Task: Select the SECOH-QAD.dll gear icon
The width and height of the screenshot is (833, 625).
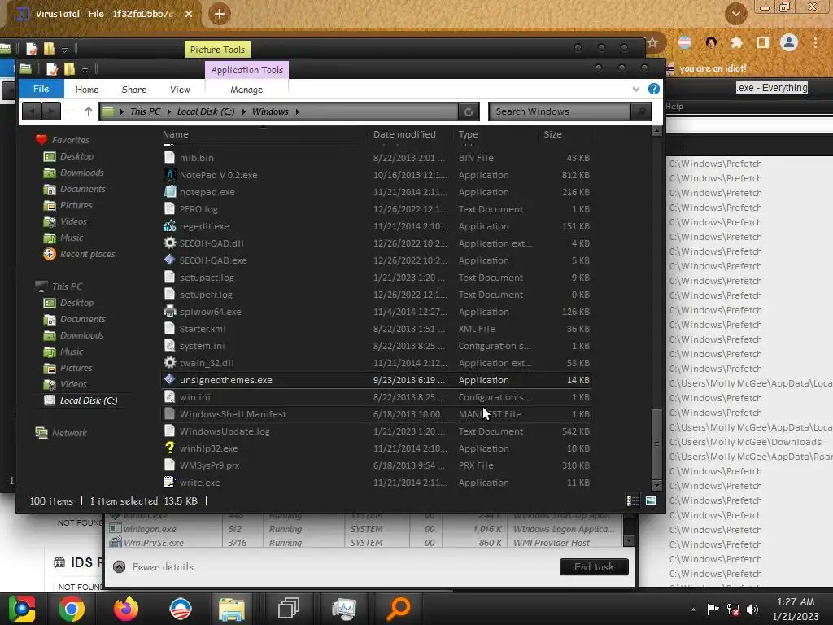Action: click(169, 243)
